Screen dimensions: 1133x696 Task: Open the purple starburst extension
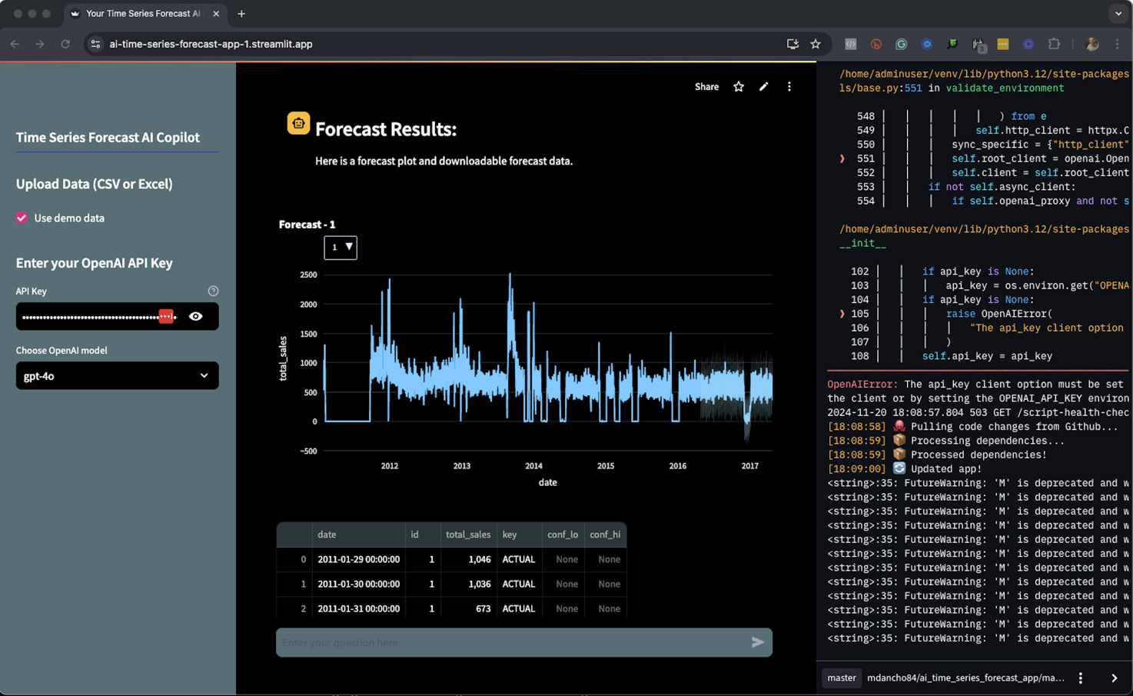click(x=1028, y=44)
